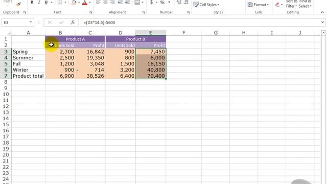The height and width of the screenshot is (184, 327).
Task: Select column E header
Action: point(151,33)
